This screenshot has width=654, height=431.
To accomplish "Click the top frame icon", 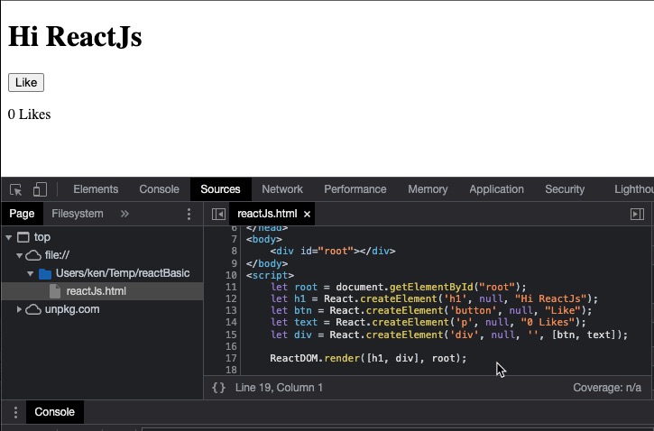I will [23, 237].
